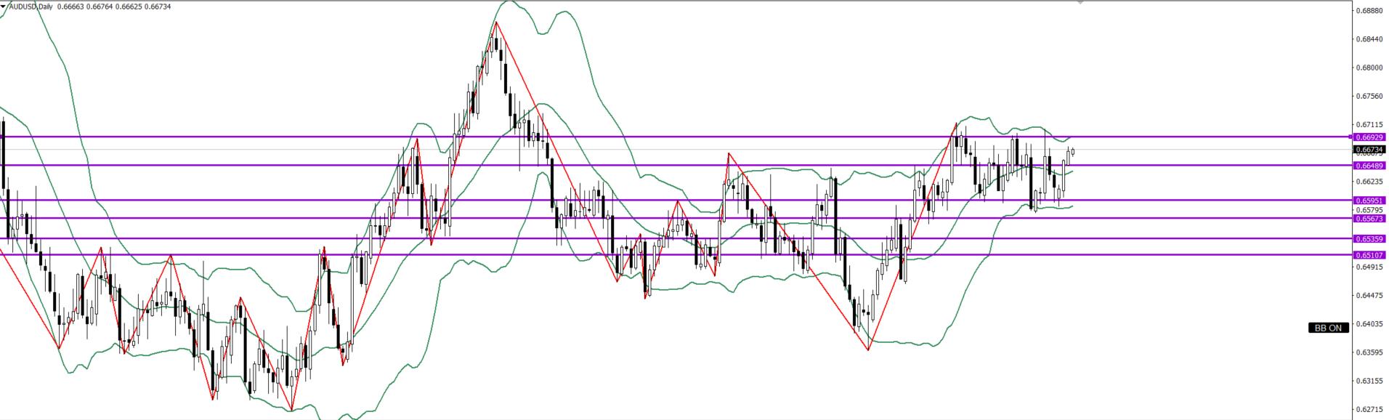Click the 0.68880 mark on price scale
Viewport: 1389px width, 420px height.
pos(1369,11)
